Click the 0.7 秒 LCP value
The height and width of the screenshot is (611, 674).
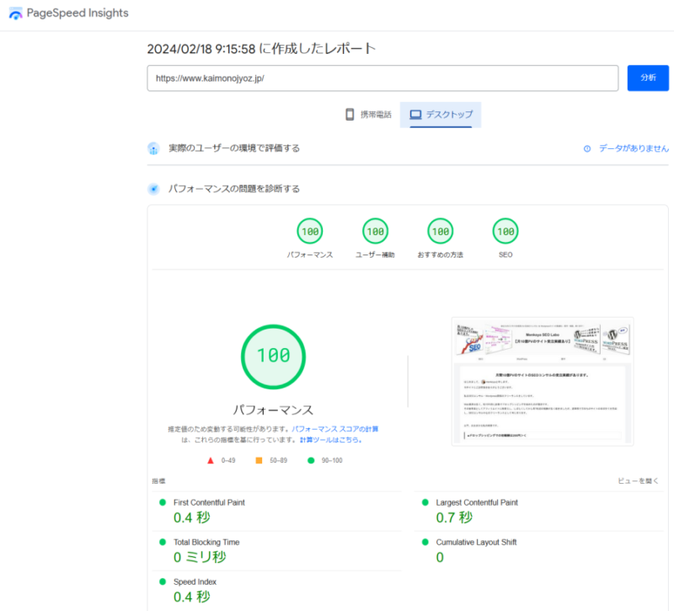coord(454,517)
